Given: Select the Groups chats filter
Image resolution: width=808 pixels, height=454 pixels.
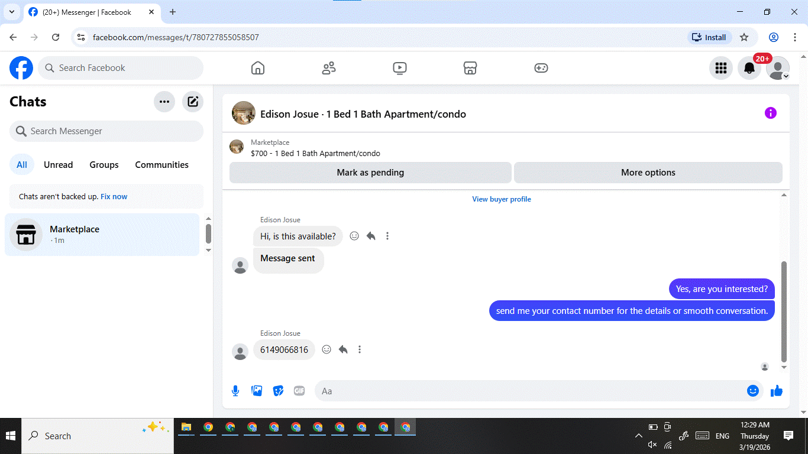Looking at the screenshot, I should [104, 165].
